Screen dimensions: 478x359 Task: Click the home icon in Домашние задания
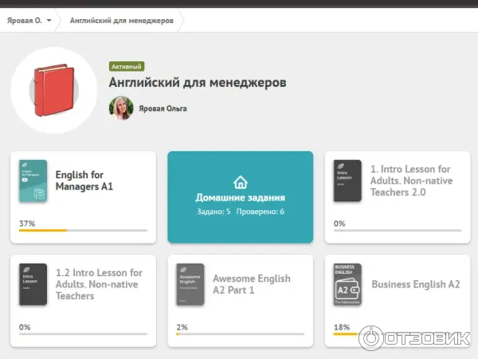241,182
